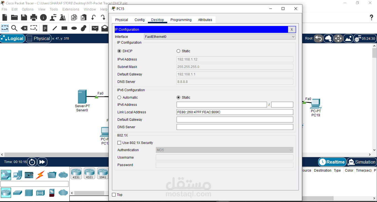Open the Extensions menu
Screen dimensions: 377x202
tap(71, 9)
